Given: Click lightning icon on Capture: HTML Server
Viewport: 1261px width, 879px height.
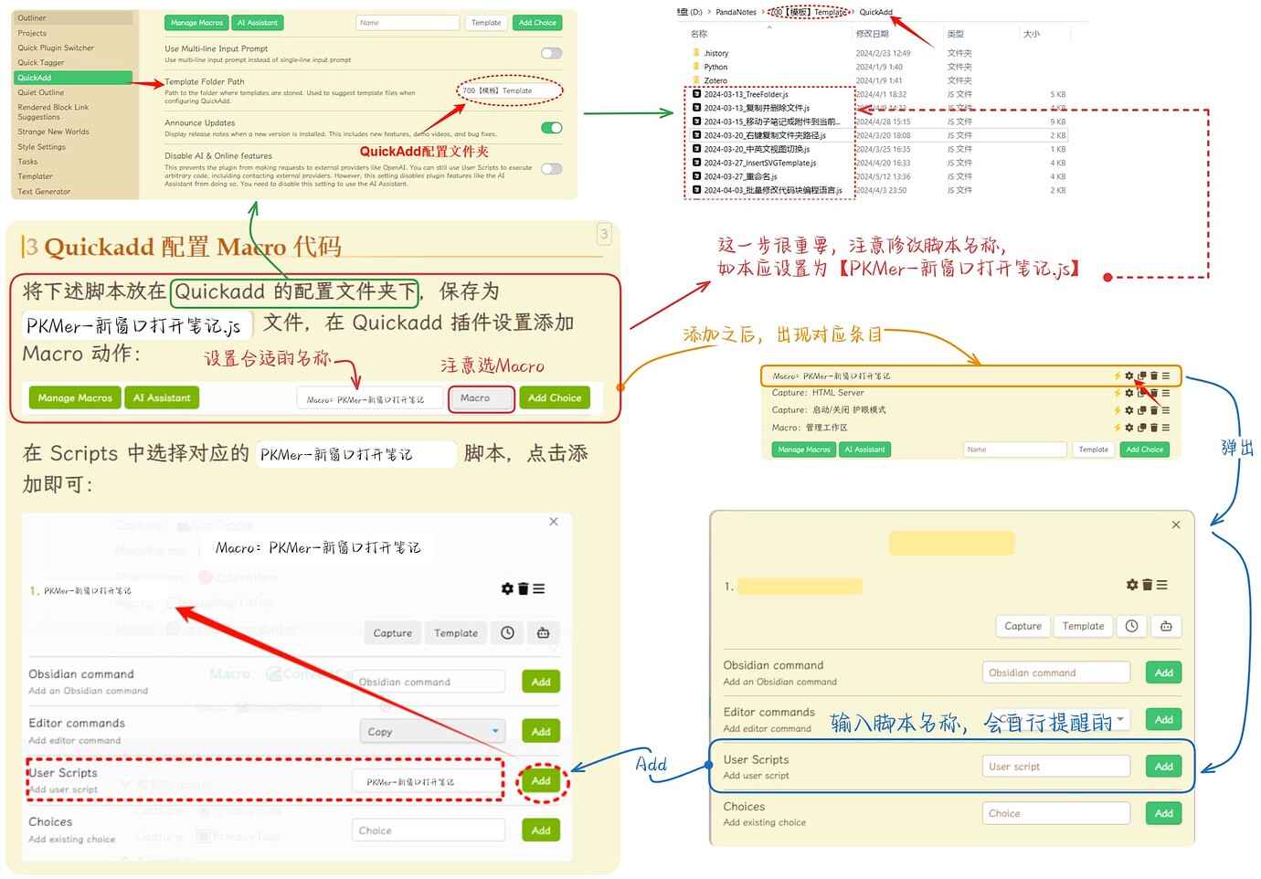Looking at the screenshot, I should pos(1117,393).
